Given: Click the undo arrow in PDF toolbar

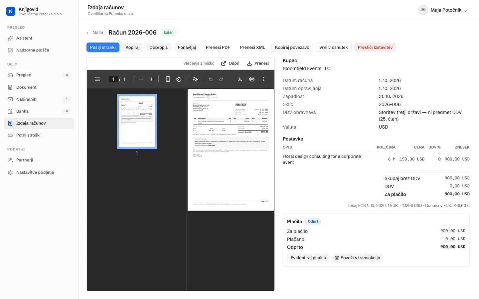Looking at the screenshot, I should [211, 79].
